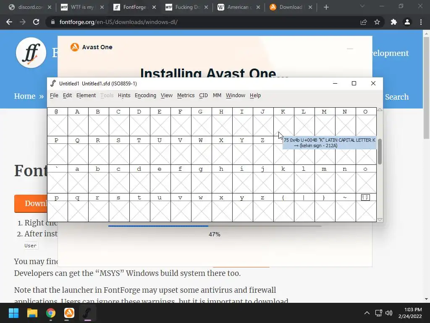Click the font view scroll down arrow
430x323 pixels.
point(380,220)
